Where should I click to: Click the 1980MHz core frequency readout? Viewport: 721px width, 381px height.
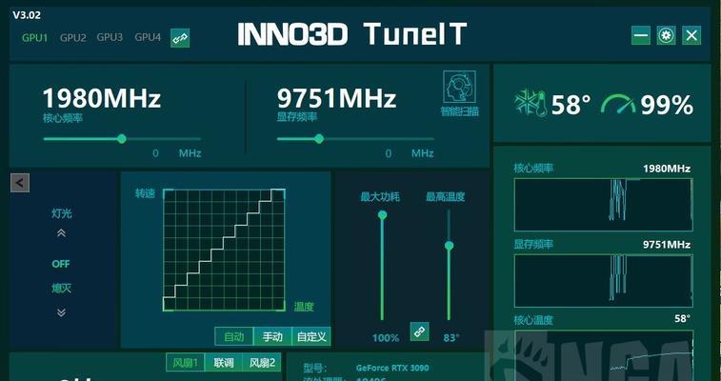[102, 98]
